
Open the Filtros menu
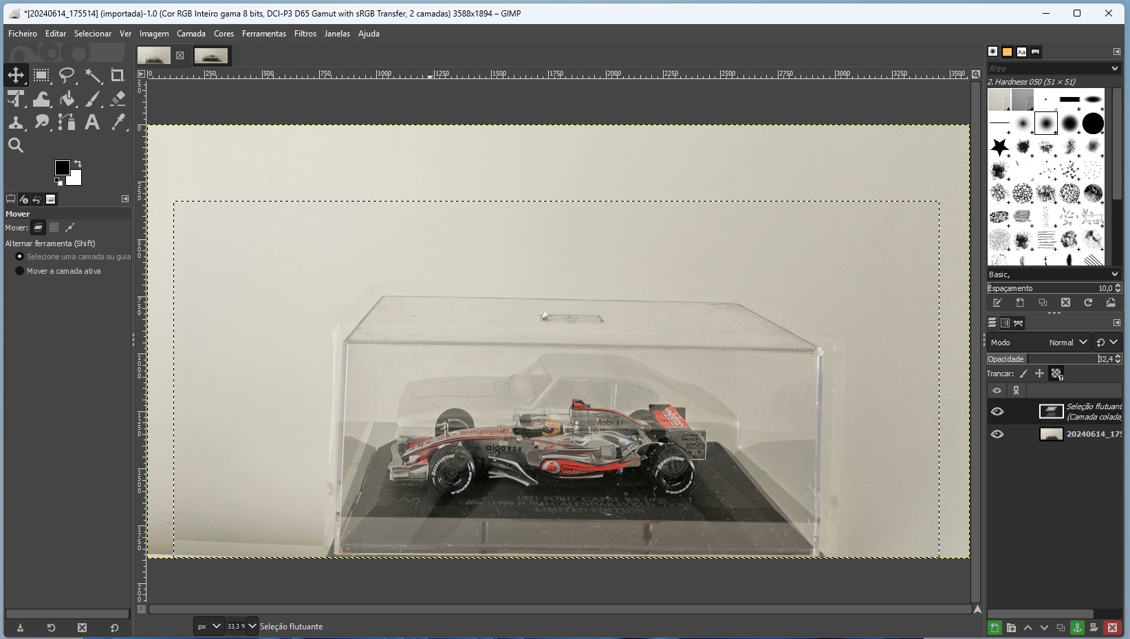(305, 33)
